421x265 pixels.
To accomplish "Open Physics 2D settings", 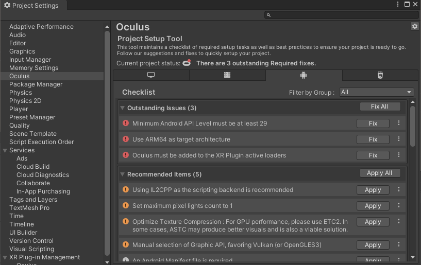I will tap(25, 101).
